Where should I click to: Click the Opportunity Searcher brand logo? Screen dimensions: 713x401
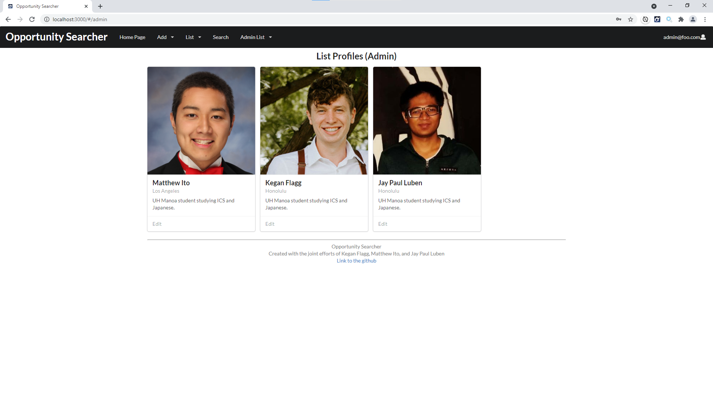pos(56,37)
